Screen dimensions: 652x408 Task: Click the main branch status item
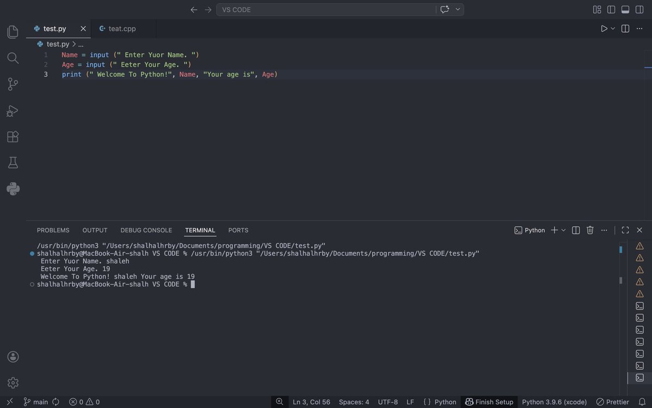36,402
